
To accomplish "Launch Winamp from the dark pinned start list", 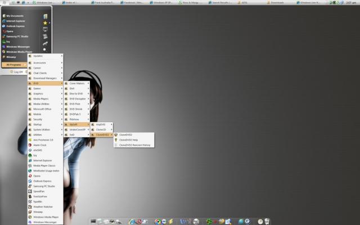I will (11, 57).
